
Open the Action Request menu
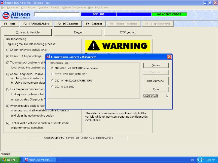(x=29, y=8)
